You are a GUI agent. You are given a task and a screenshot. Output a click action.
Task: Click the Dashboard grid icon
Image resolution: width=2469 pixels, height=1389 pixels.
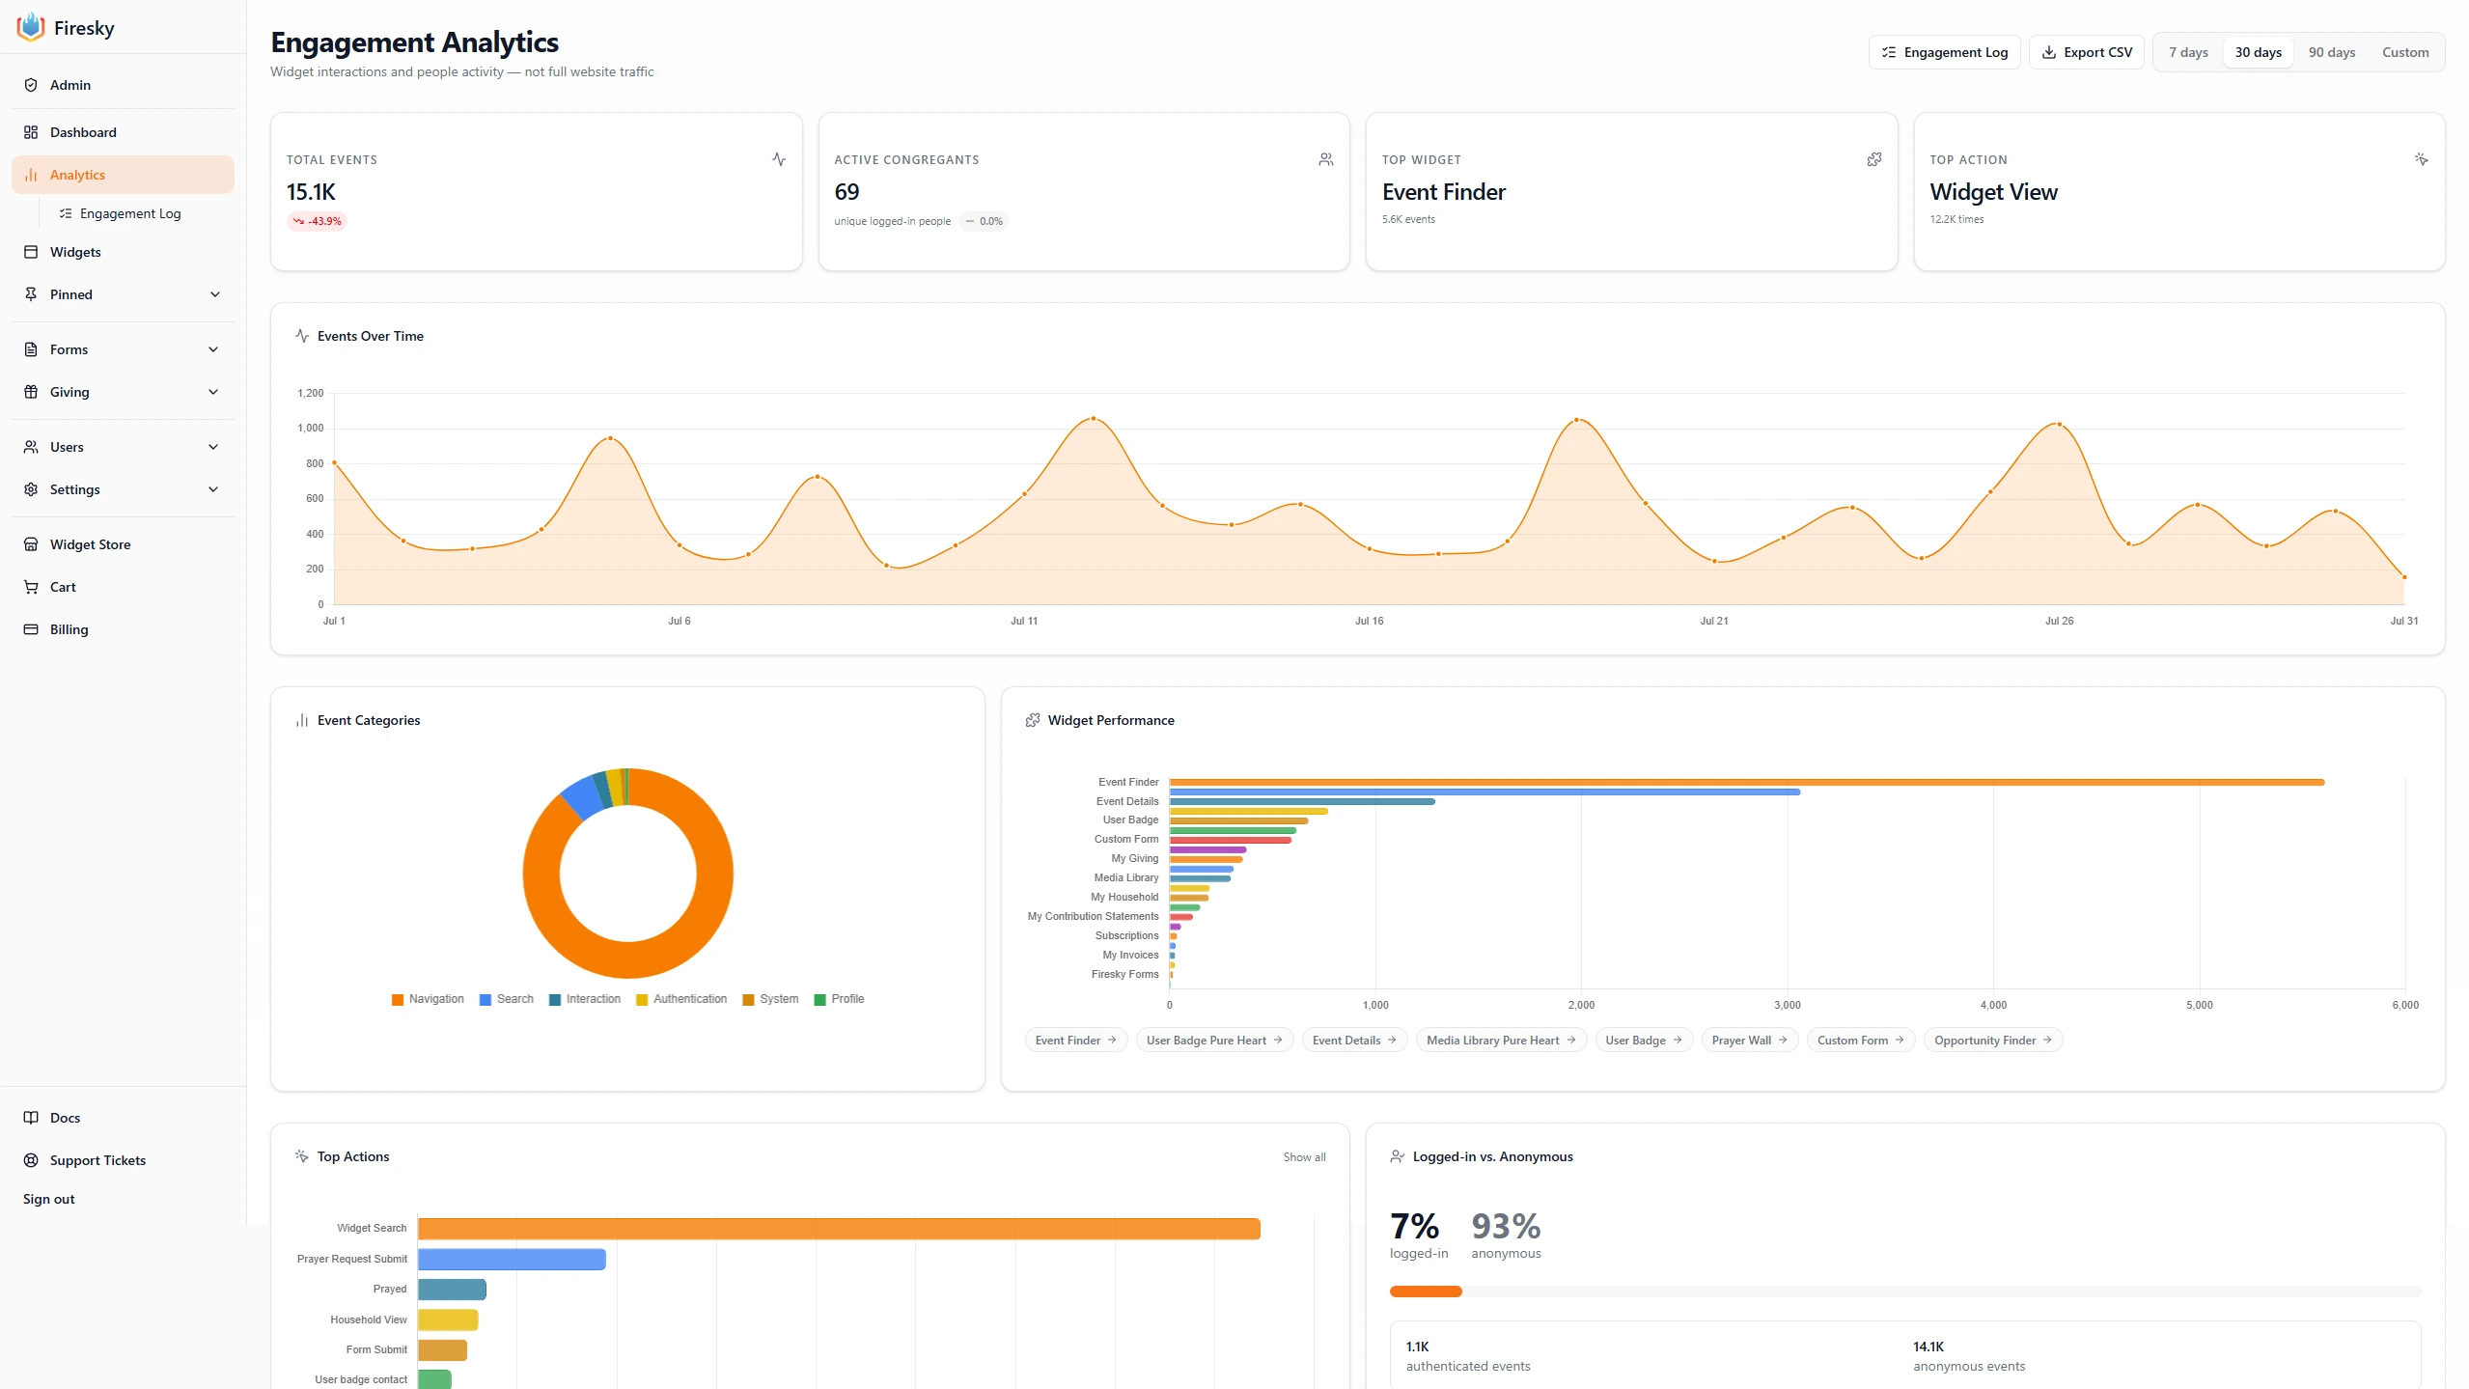(31, 132)
